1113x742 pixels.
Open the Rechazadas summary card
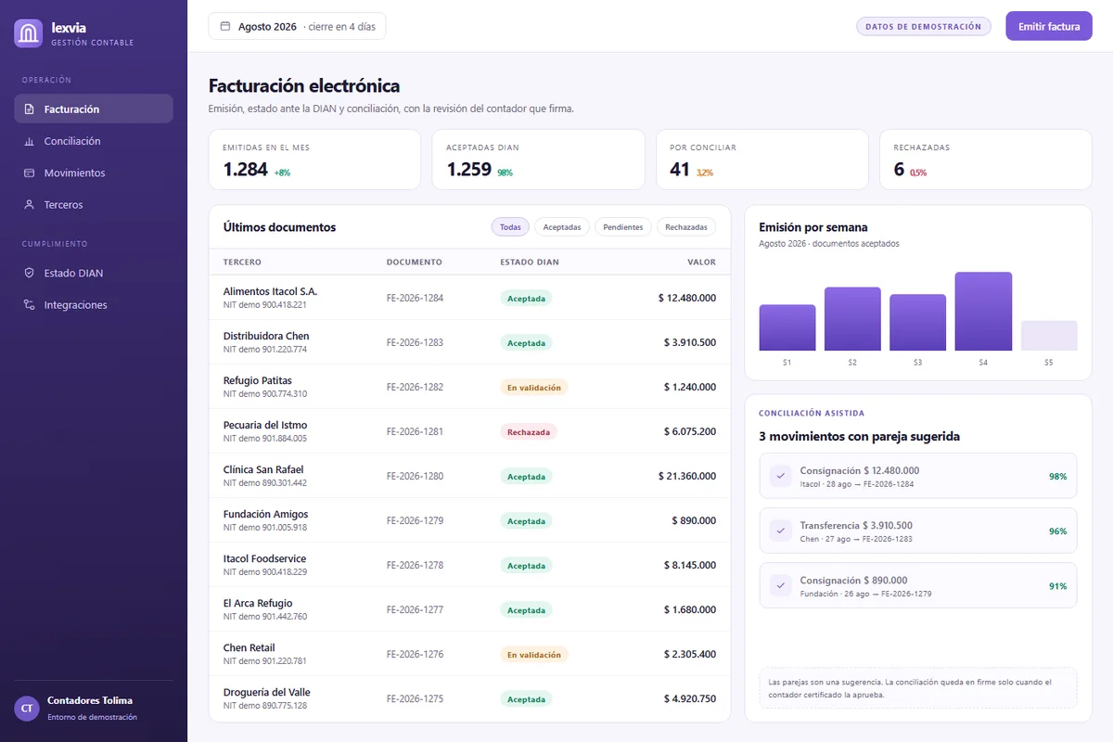point(986,160)
